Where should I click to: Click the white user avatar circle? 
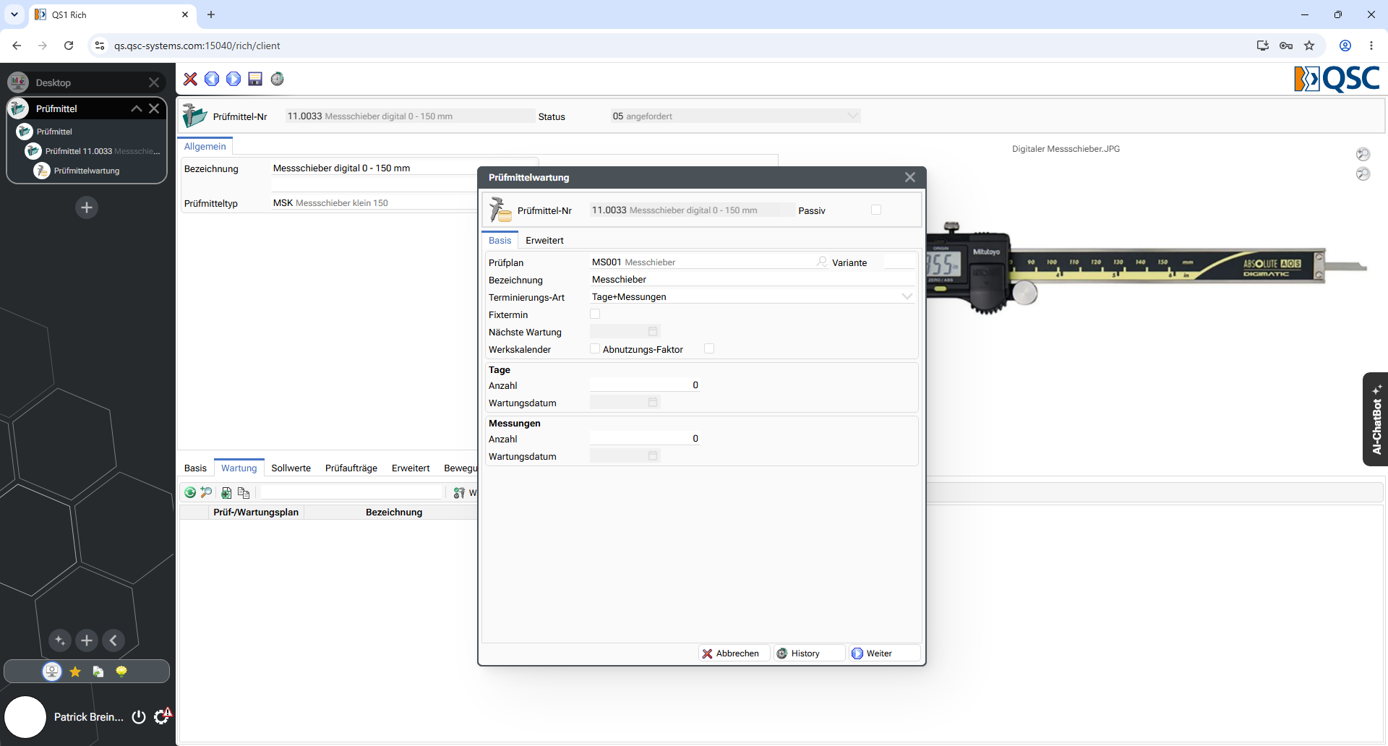(25, 717)
